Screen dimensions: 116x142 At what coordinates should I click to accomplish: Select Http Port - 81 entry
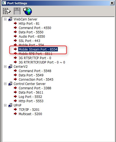(x=29, y=24)
